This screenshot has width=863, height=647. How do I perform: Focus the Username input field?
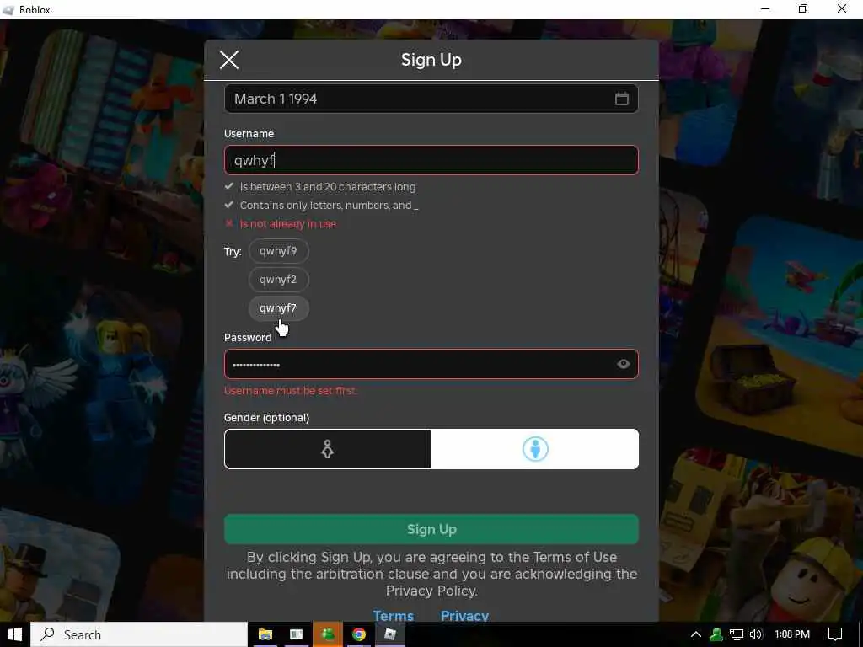click(431, 160)
